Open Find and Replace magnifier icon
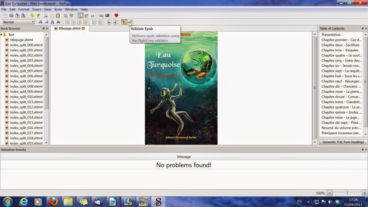This screenshot has width=368, height=207. pyautogui.click(x=65, y=15)
